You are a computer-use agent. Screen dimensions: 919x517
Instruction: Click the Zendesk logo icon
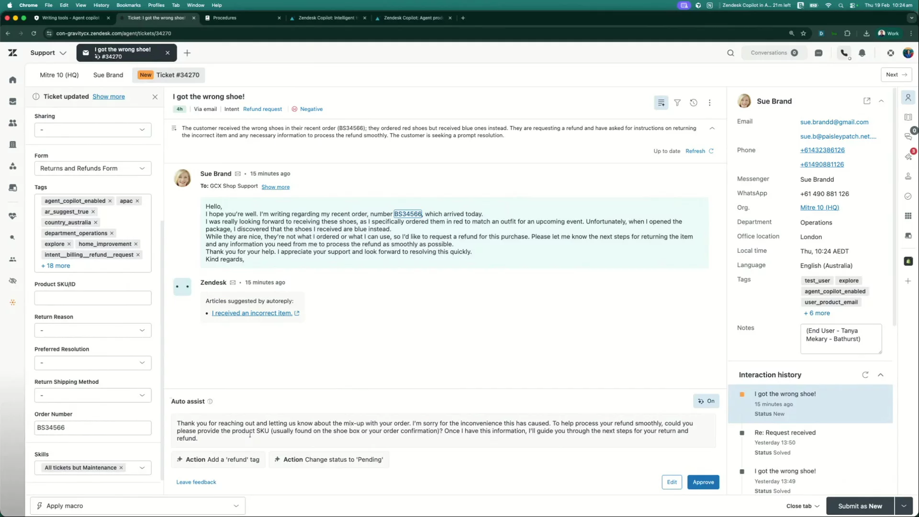pos(13,53)
